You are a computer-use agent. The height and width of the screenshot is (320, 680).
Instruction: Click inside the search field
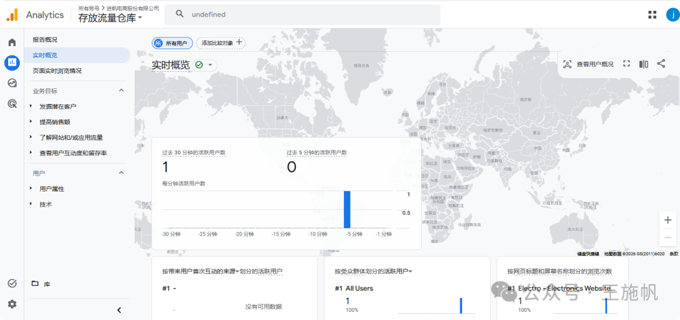coord(302,14)
